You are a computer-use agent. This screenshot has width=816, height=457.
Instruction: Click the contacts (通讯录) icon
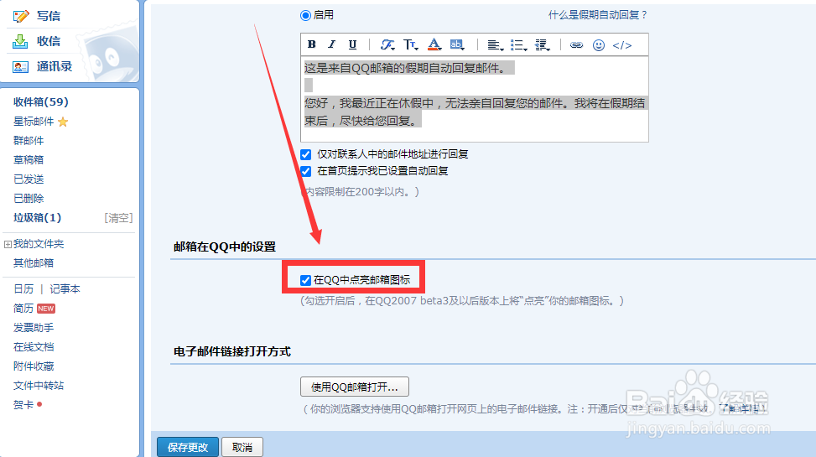tap(20, 66)
